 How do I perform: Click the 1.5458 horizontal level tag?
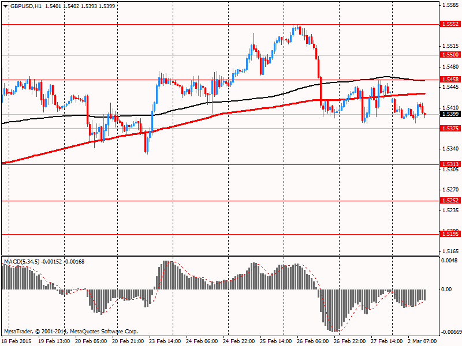(450, 79)
